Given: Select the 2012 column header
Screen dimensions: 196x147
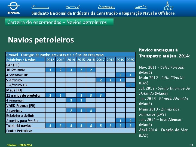Looking at the screenshot, I should 50,60.
